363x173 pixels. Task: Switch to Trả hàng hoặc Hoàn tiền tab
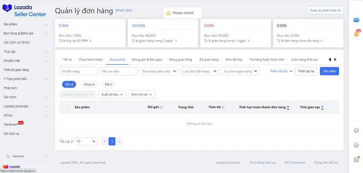coord(267,60)
